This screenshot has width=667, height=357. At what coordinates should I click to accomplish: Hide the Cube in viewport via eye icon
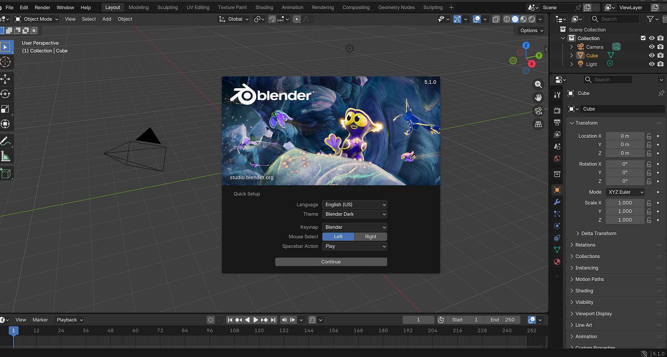651,55
